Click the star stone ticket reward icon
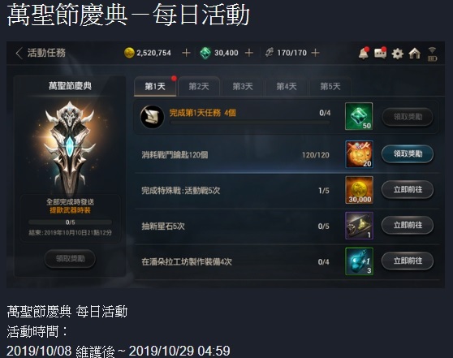453x358 pixels. click(x=359, y=226)
